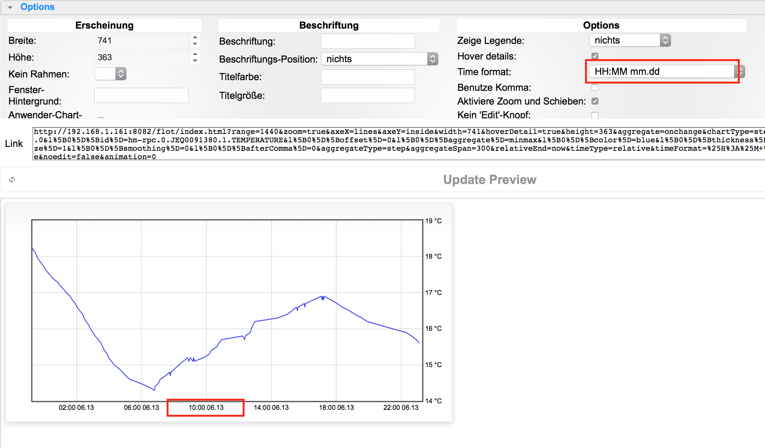Open the Zeige Legende dropdown
The image size is (765, 448).
[630, 40]
